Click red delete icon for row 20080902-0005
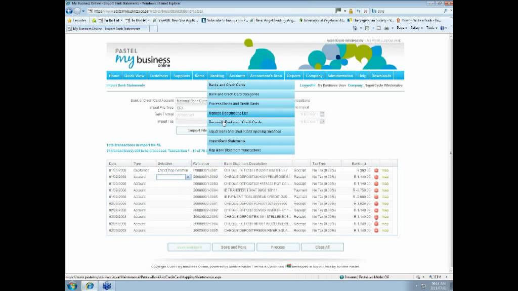Screen dimensions: 518x291 (x=376, y=230)
